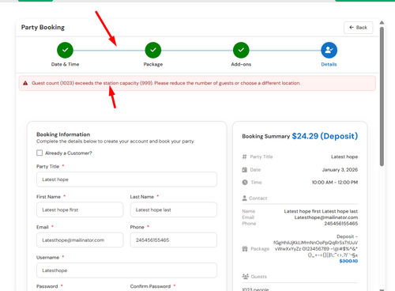Click the 10:00 AM - 12:00 PM time value
This screenshot has width=395, height=291.
335,183
